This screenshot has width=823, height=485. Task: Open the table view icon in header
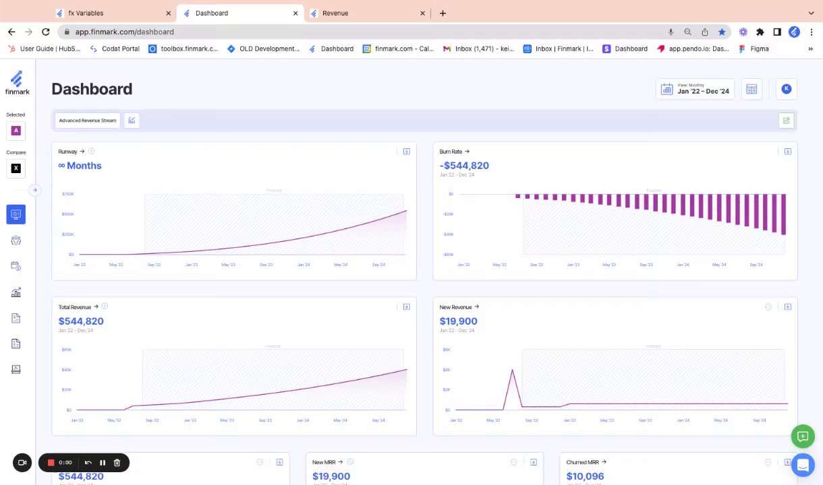tap(751, 89)
